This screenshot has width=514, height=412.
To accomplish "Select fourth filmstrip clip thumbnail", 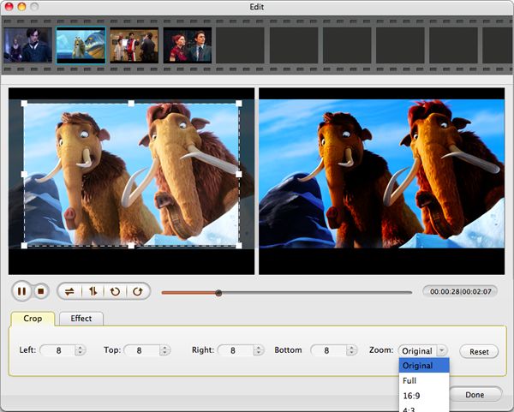I will tap(188, 45).
